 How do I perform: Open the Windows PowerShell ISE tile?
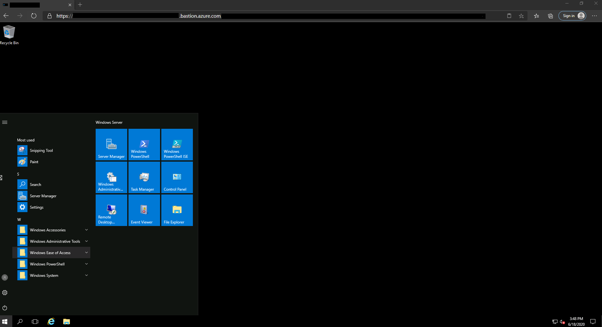click(177, 145)
